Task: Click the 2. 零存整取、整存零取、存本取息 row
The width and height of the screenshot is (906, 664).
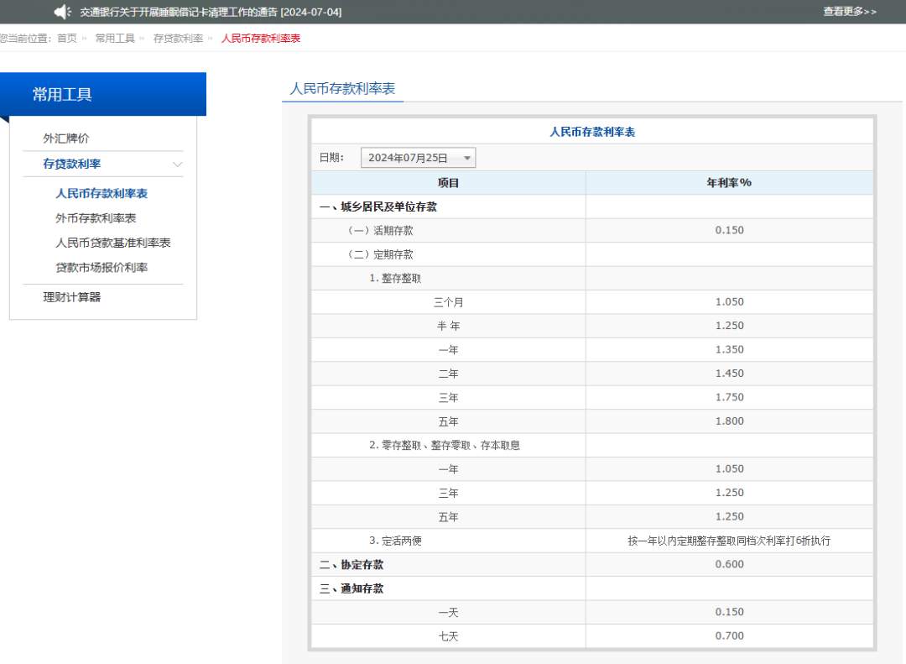Action: (445, 446)
